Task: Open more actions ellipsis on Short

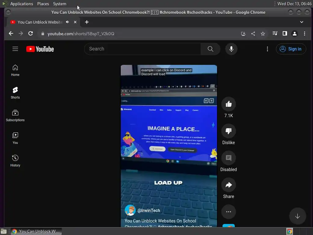Action: (x=229, y=212)
